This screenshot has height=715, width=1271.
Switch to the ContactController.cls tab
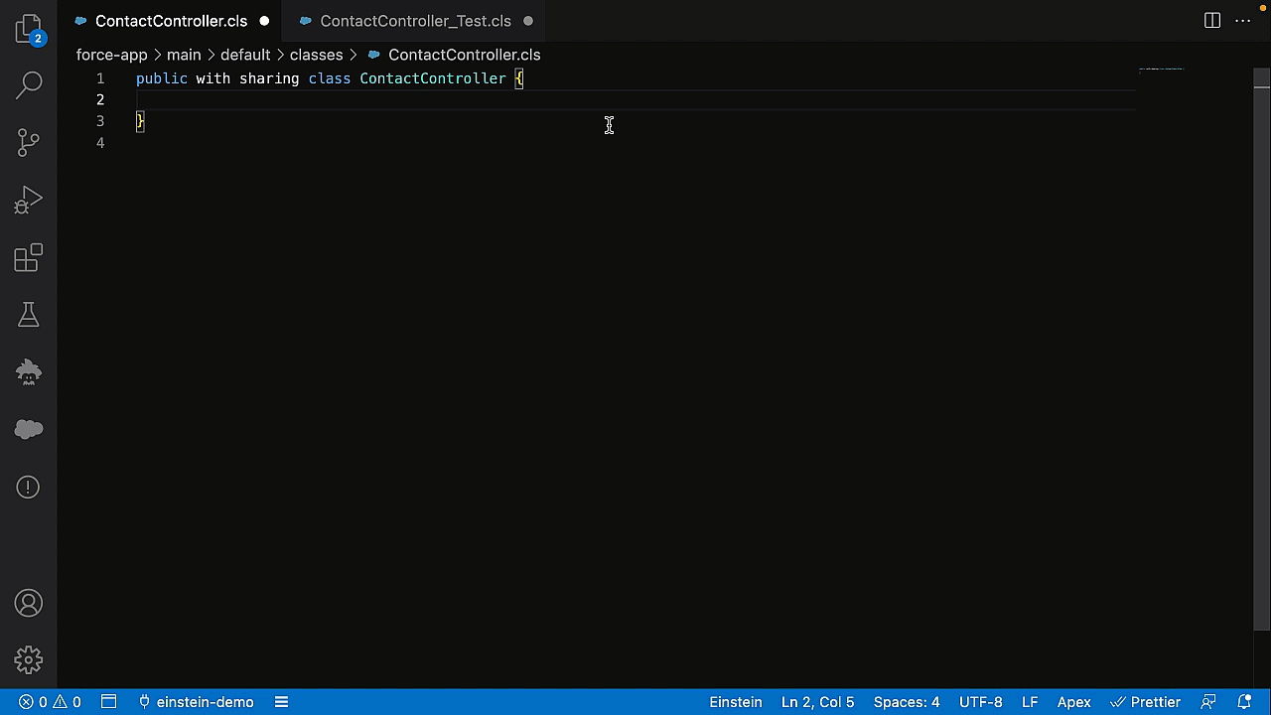(171, 21)
